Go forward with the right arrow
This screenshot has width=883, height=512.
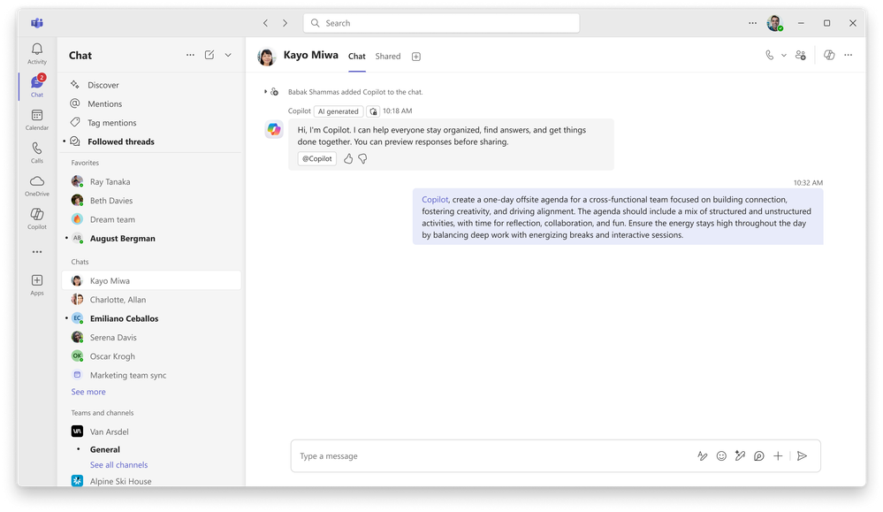(x=285, y=23)
